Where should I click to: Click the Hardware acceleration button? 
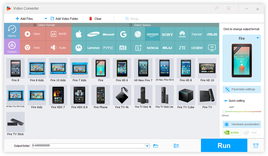coord(242,124)
